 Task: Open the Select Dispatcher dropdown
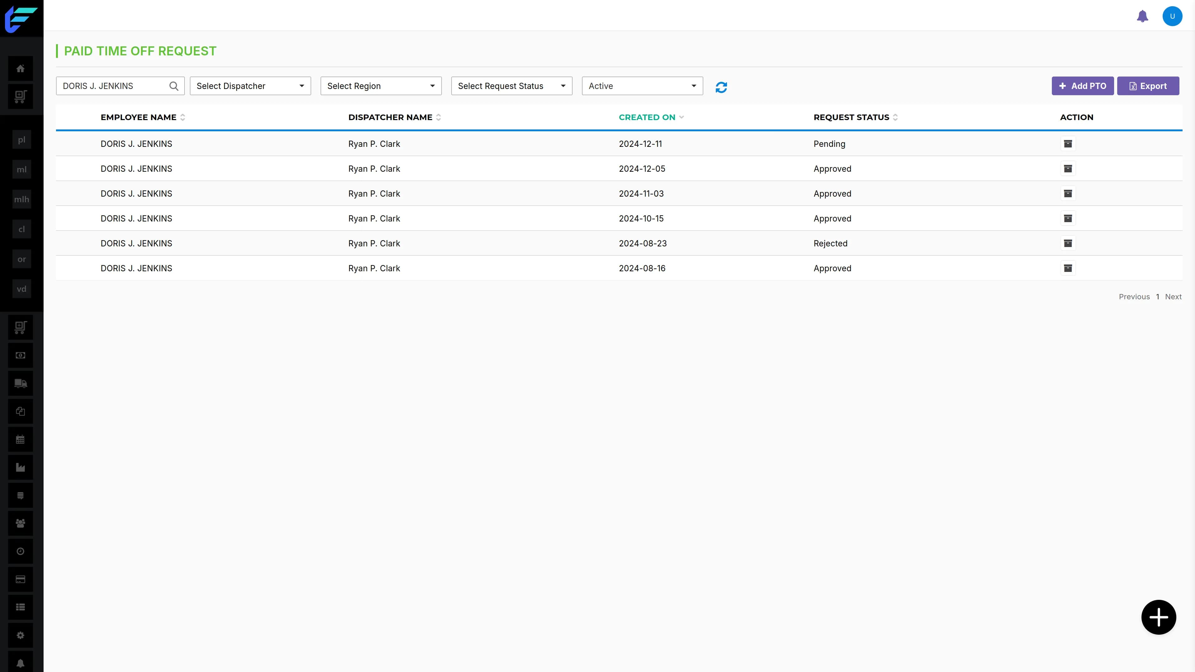(250, 86)
